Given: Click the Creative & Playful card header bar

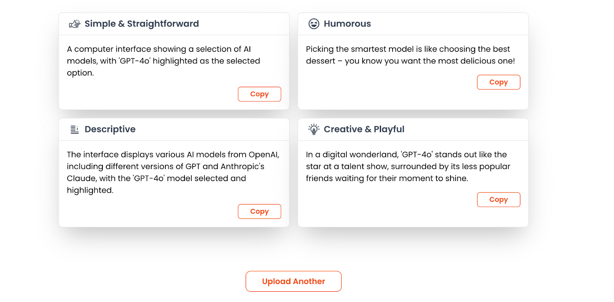Looking at the screenshot, I should point(413,129).
